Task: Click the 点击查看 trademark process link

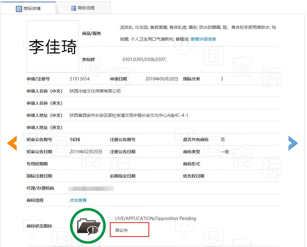Action: (x=78, y=200)
